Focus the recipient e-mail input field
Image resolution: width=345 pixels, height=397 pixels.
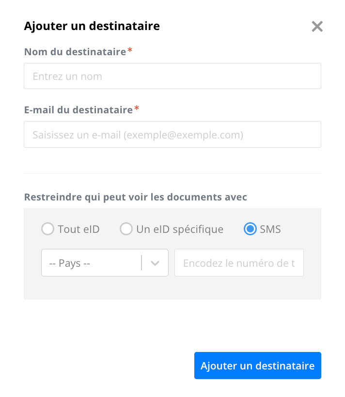click(172, 135)
